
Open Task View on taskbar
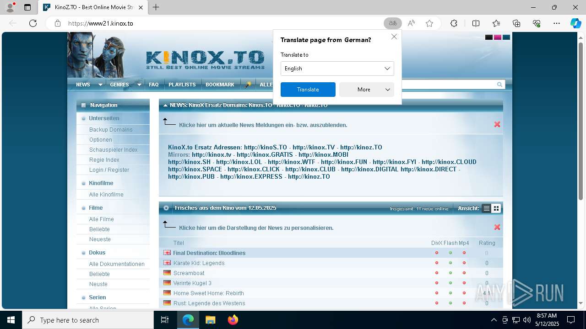coord(165,320)
